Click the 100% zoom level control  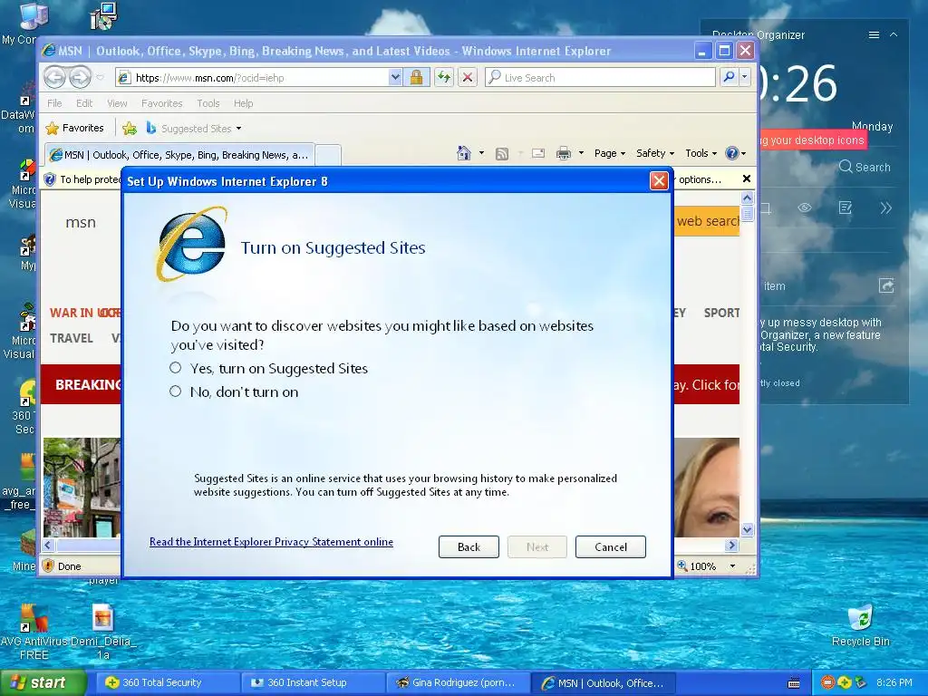pos(707,566)
